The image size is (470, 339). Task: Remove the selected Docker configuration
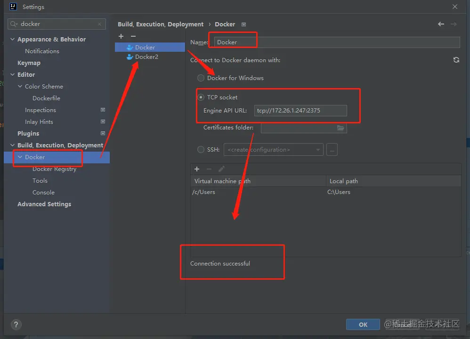[x=133, y=36]
